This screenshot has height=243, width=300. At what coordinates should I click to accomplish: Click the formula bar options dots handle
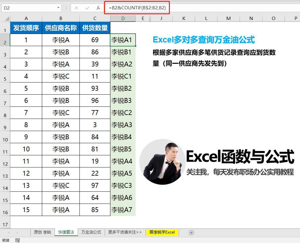pyautogui.click(x=66, y=8)
